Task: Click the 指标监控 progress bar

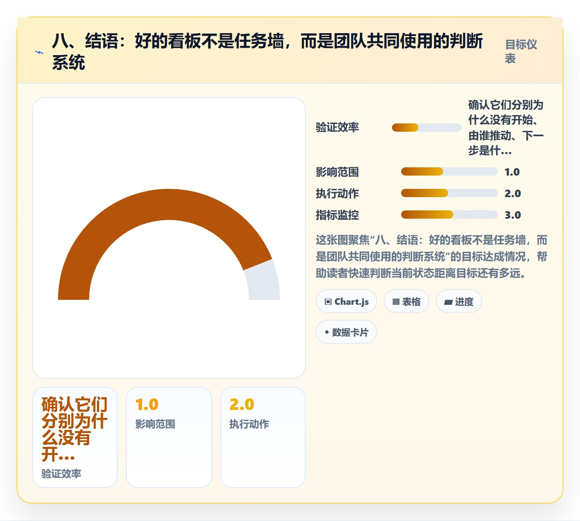Action: click(449, 215)
